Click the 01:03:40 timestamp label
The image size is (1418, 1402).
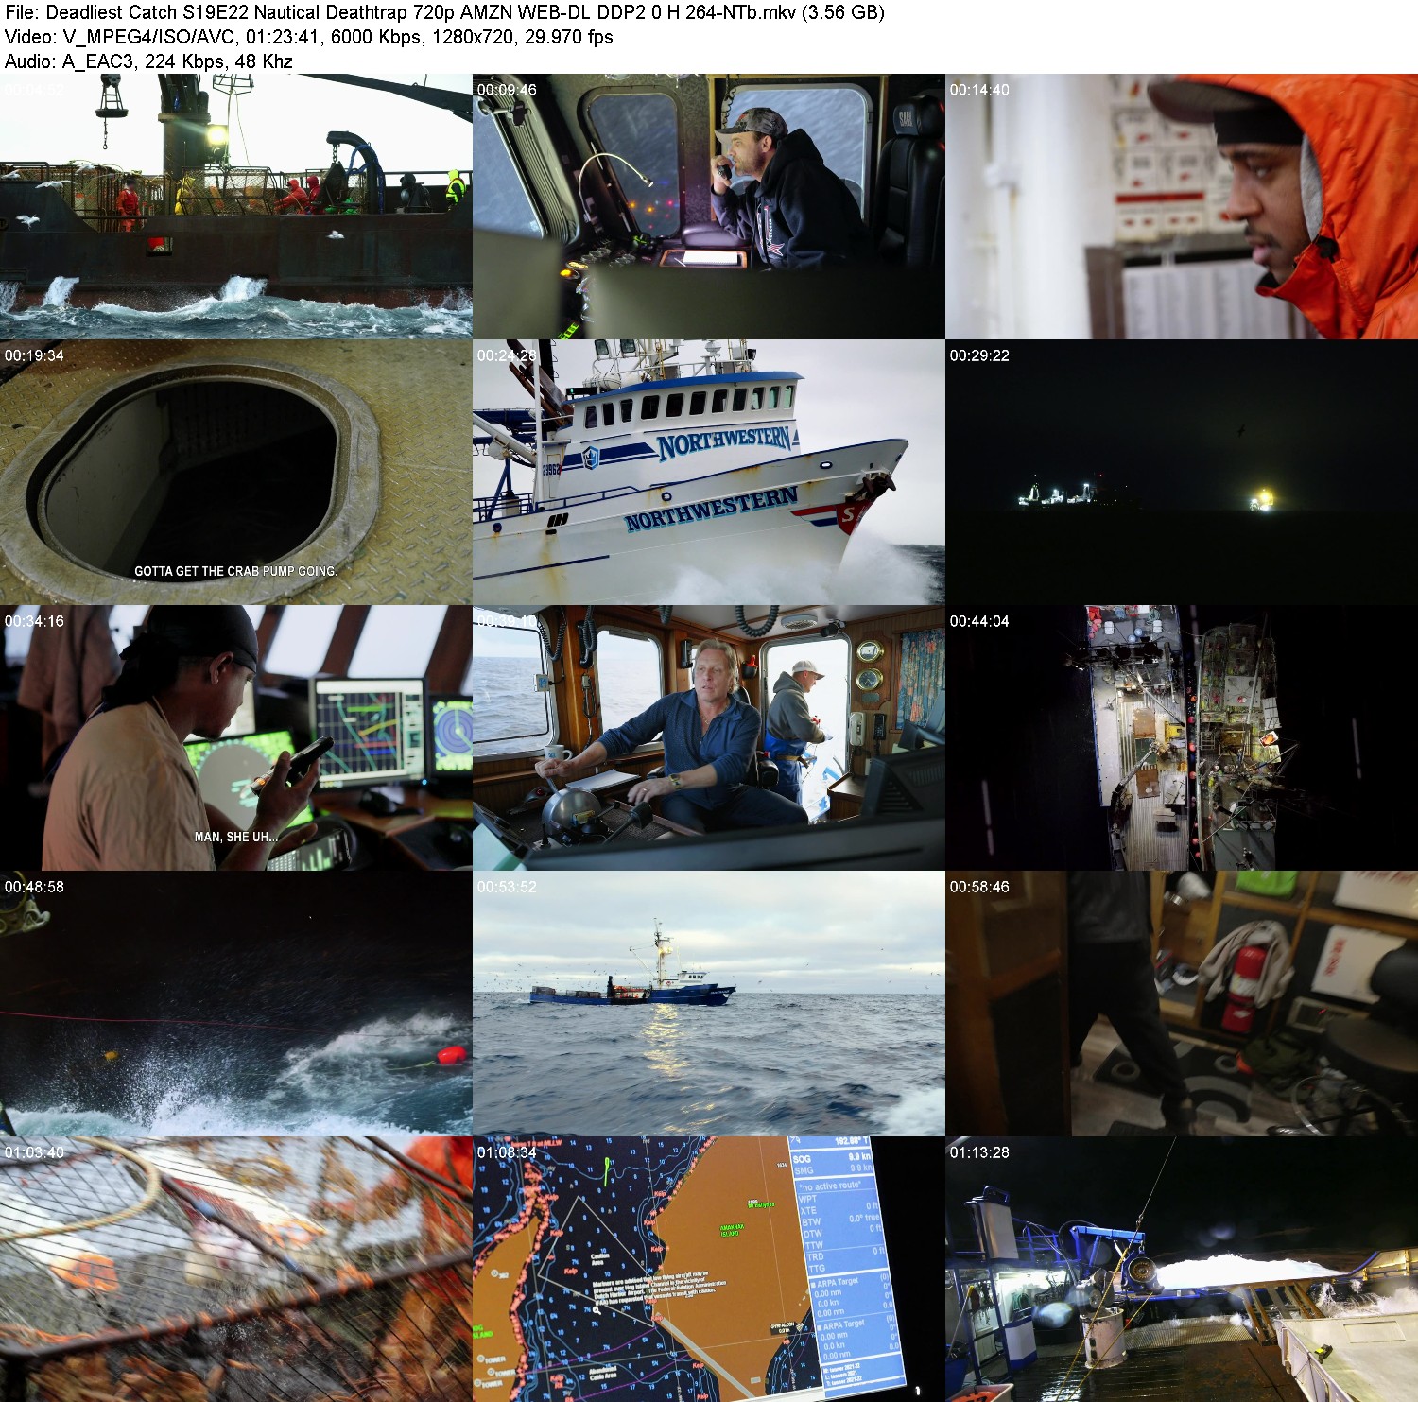pos(34,1152)
